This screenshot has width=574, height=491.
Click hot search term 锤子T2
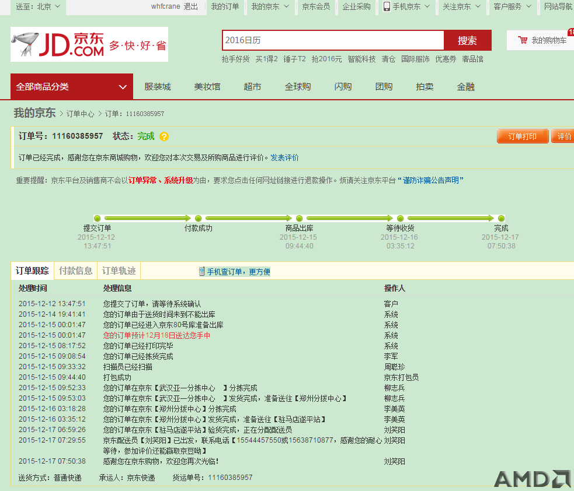tap(294, 59)
